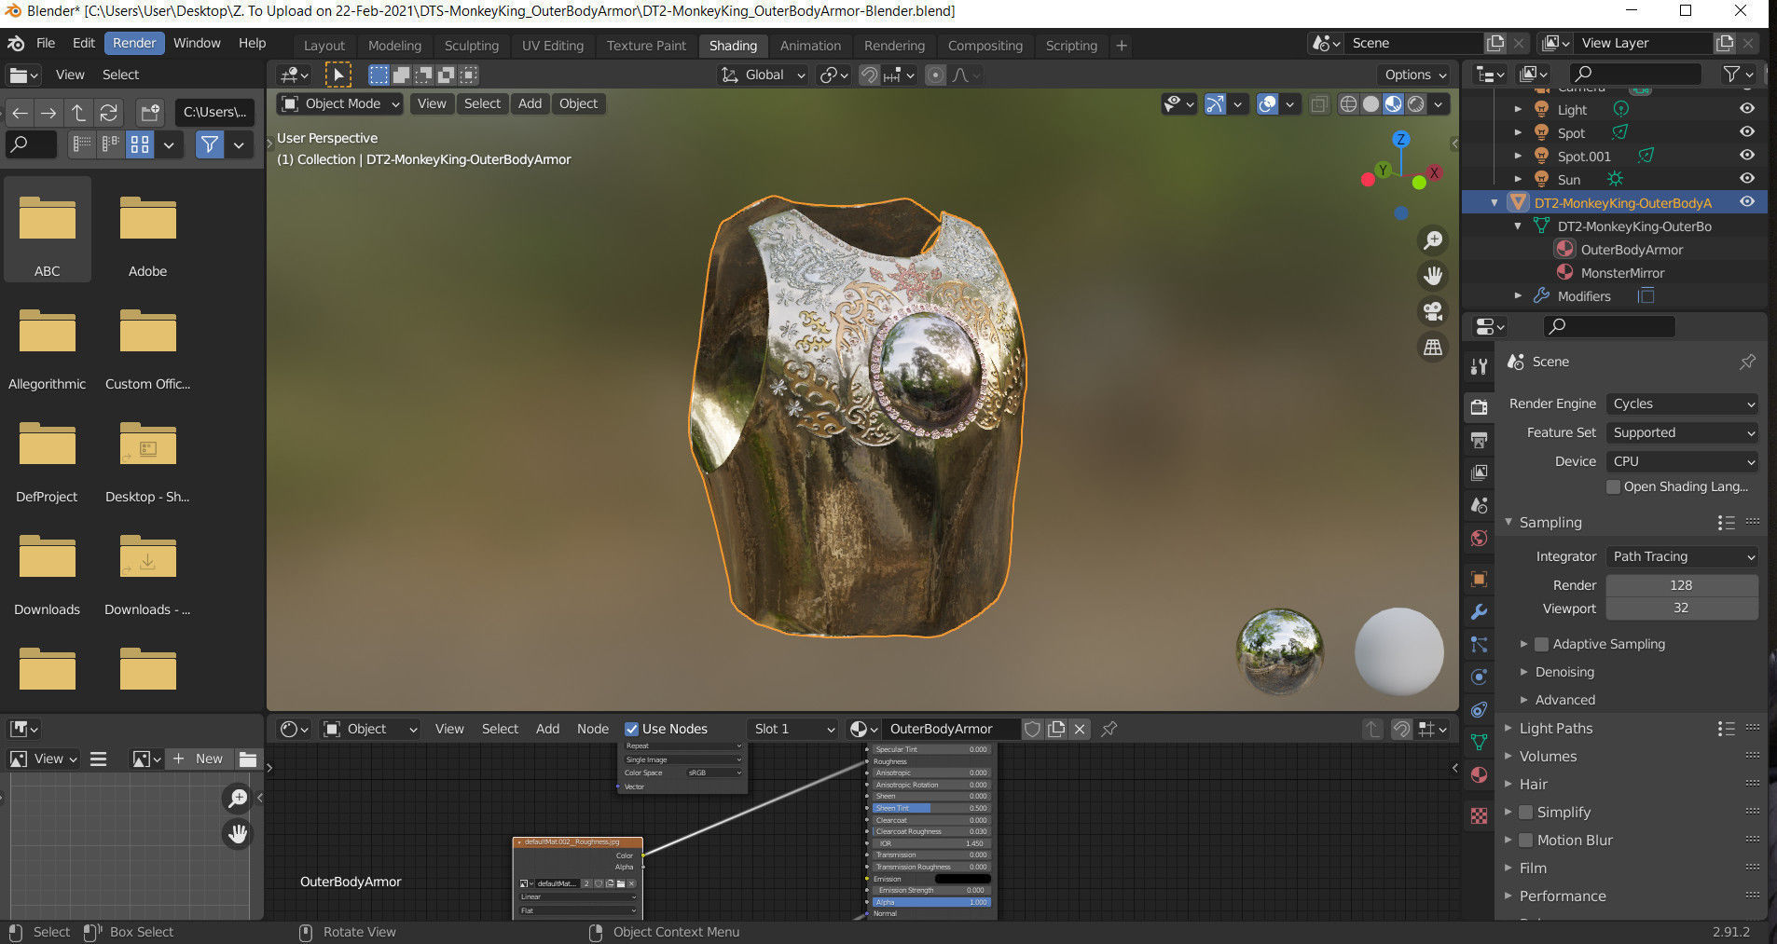Open the Device CPU dropdown
Image resolution: width=1777 pixels, height=944 pixels.
pos(1682,461)
